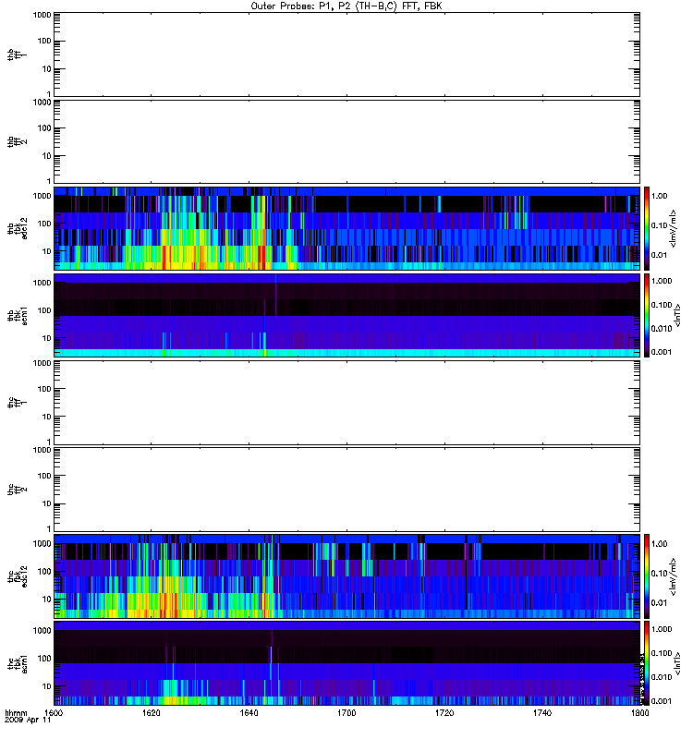Viewport: 693px width, 739px height.
Task: Click the empty thb fff 2 plot panel
Action: (x=346, y=141)
